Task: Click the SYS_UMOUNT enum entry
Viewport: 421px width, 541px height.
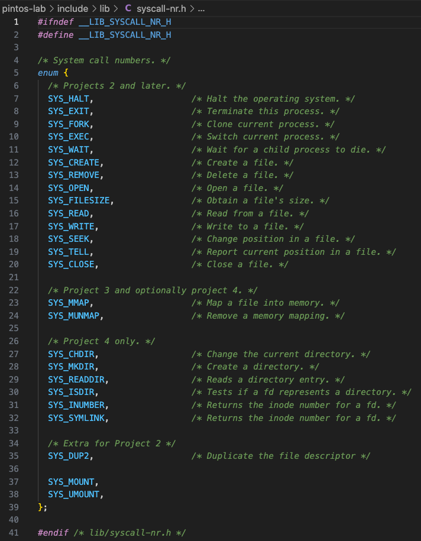Action: [x=73, y=494]
